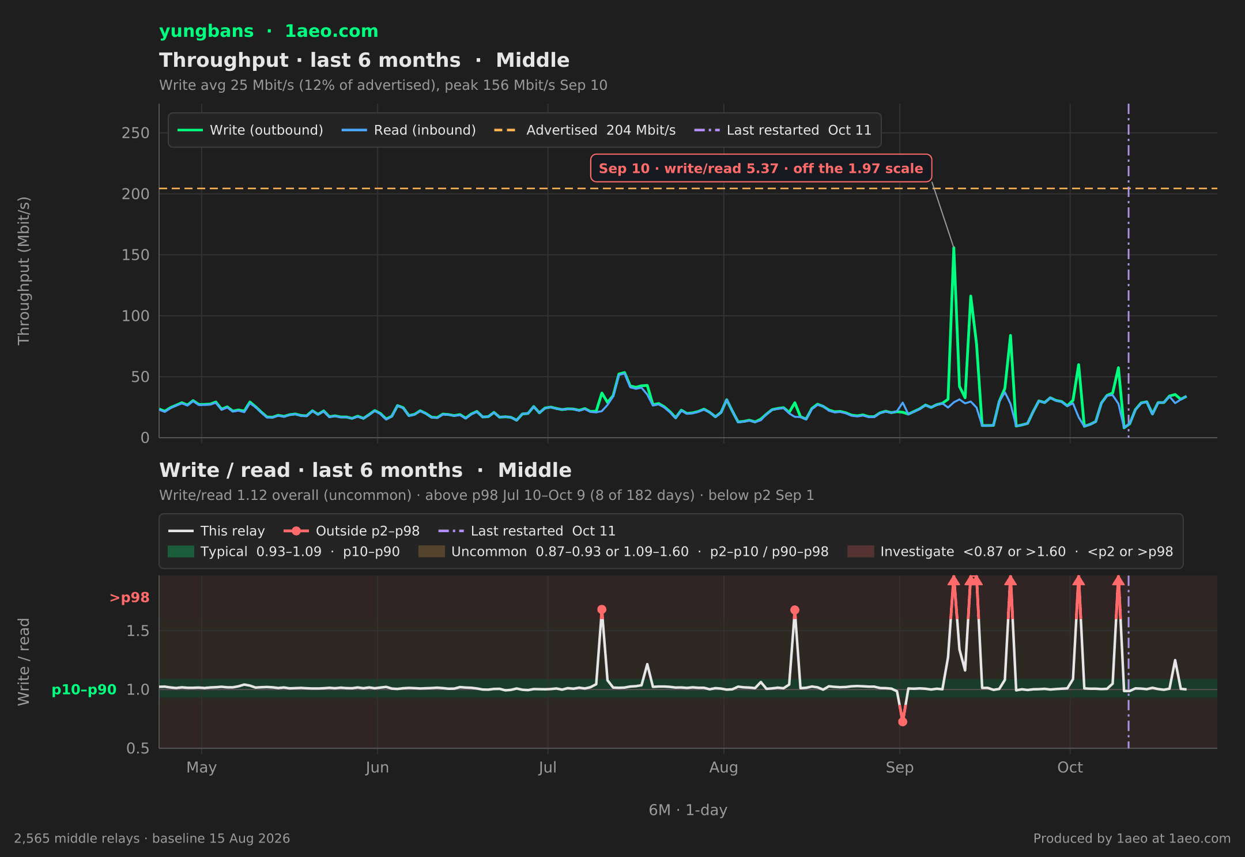Click the Write/read 1.12 overall subtitle
The width and height of the screenshot is (1245, 857).
pyautogui.click(x=486, y=495)
